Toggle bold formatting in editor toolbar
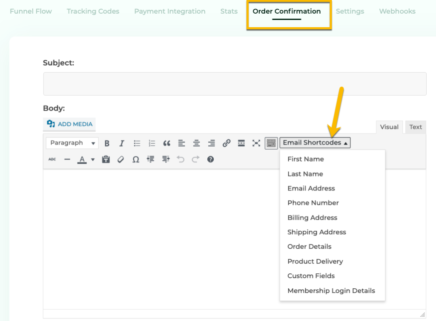 click(x=107, y=143)
